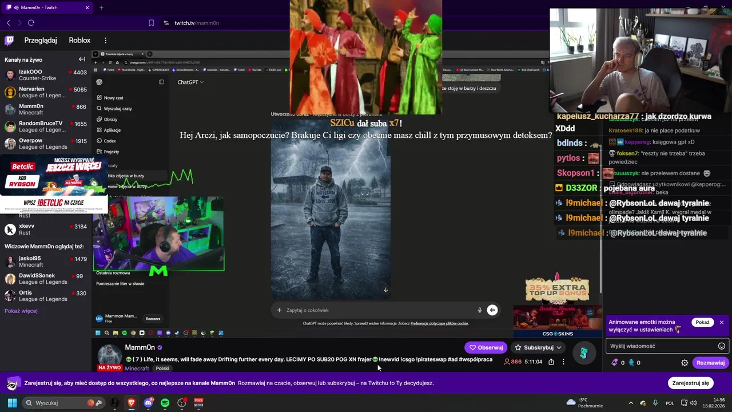Click scroll-down arrow on generated image

click(x=385, y=290)
